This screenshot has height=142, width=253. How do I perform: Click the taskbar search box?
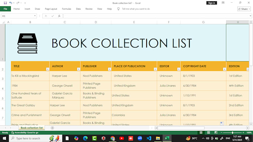tap(35, 138)
